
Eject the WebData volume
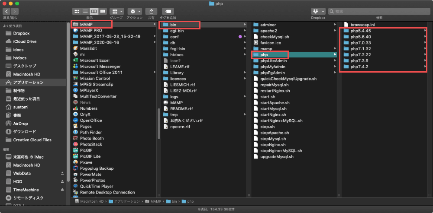click(62, 174)
